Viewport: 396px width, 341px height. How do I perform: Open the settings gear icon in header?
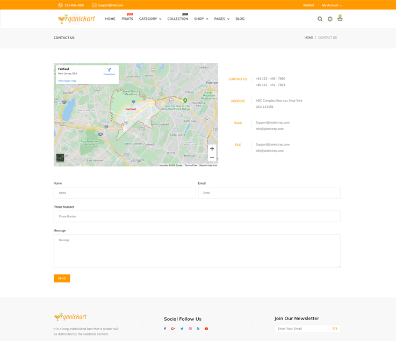[x=330, y=19]
